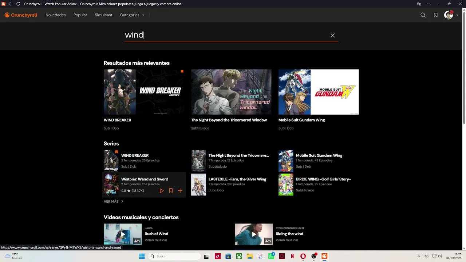Open Microsoft Store from the taskbar

pos(228,256)
